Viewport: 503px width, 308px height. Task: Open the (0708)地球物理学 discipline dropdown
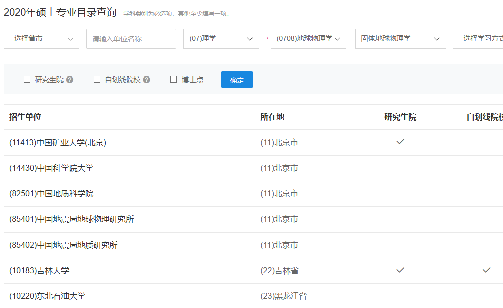point(308,39)
